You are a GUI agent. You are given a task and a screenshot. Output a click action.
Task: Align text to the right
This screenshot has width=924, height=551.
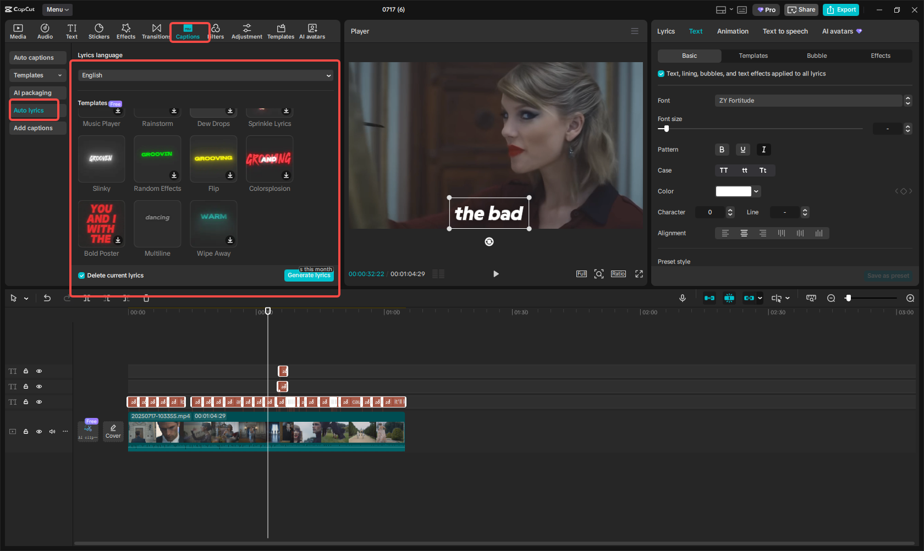pyautogui.click(x=763, y=233)
